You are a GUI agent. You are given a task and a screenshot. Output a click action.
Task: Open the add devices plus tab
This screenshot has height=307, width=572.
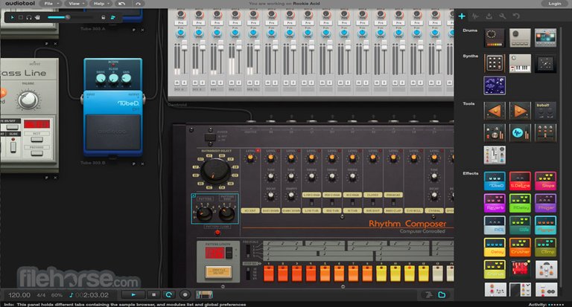point(462,16)
